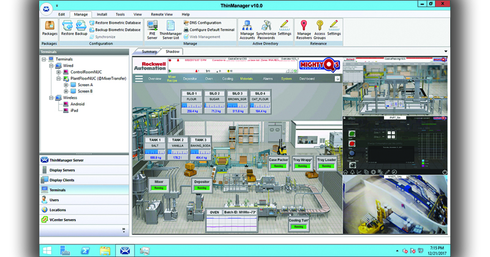
Task: Open ThinManager Server List
Action: click(171, 30)
